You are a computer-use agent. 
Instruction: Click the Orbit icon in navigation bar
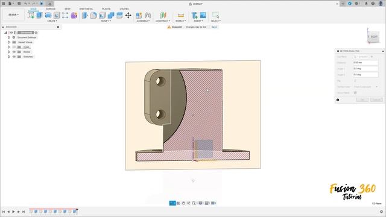tap(172, 203)
